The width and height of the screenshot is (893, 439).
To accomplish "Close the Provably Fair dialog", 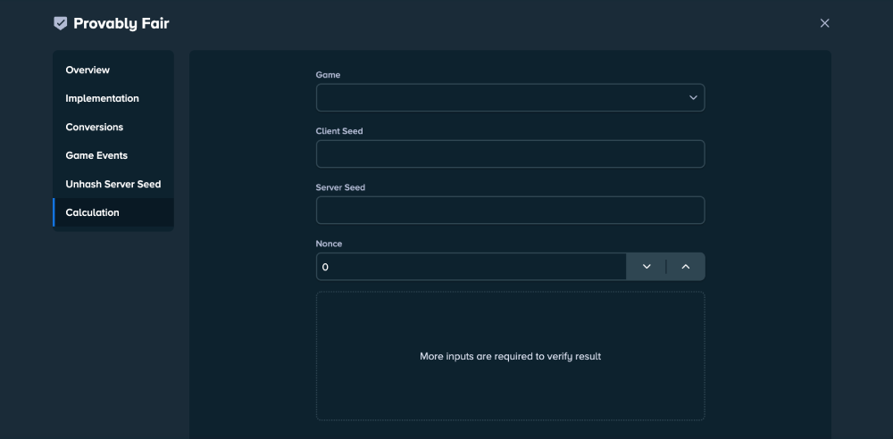I will (x=824, y=23).
